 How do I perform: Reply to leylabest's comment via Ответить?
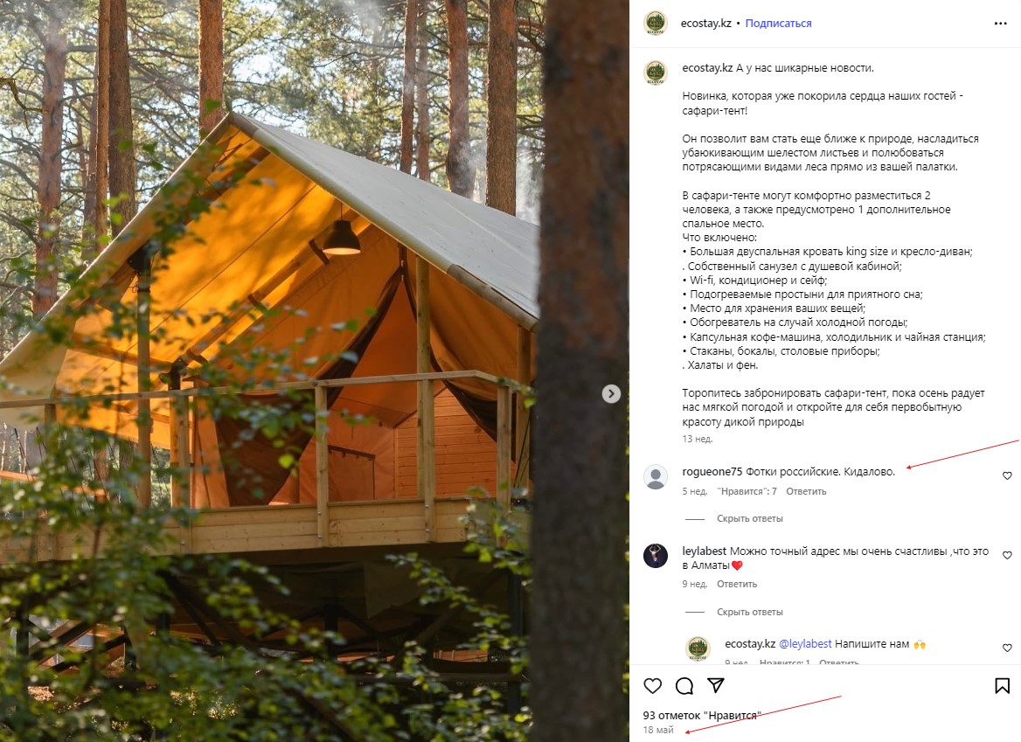[737, 584]
